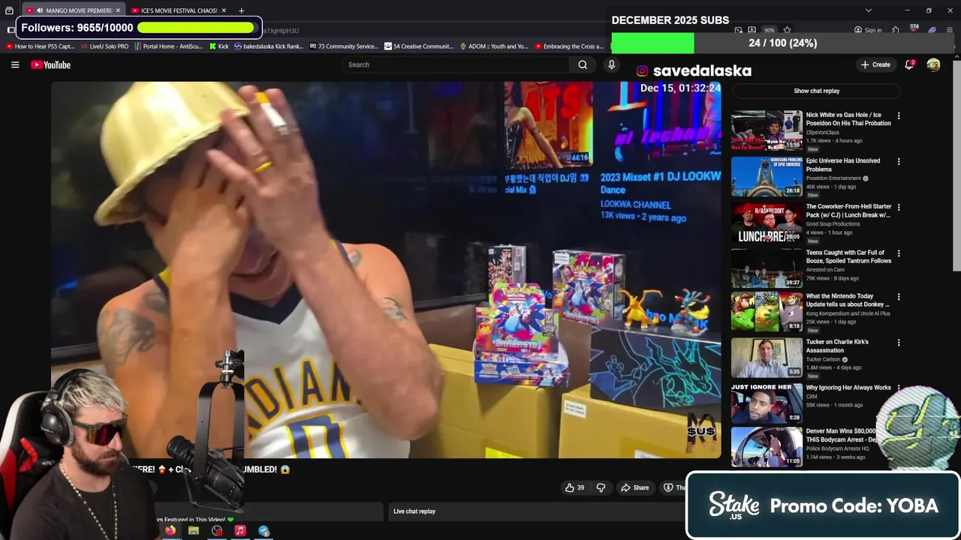Viewport: 961px width, 540px height.
Task: Switch to ICE'S MOVIE FESTIVAL CHAOS tab
Action: coord(179,10)
